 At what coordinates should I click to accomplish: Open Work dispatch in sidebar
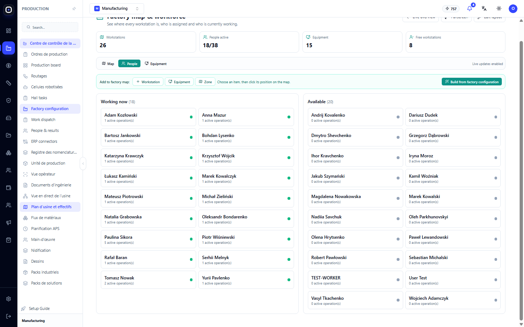pos(50,120)
